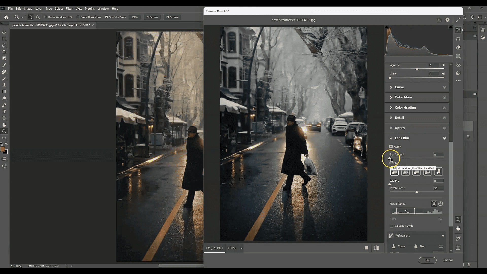The height and width of the screenshot is (274, 487).
Task: Open the Layer menu
Action: [x=39, y=9]
